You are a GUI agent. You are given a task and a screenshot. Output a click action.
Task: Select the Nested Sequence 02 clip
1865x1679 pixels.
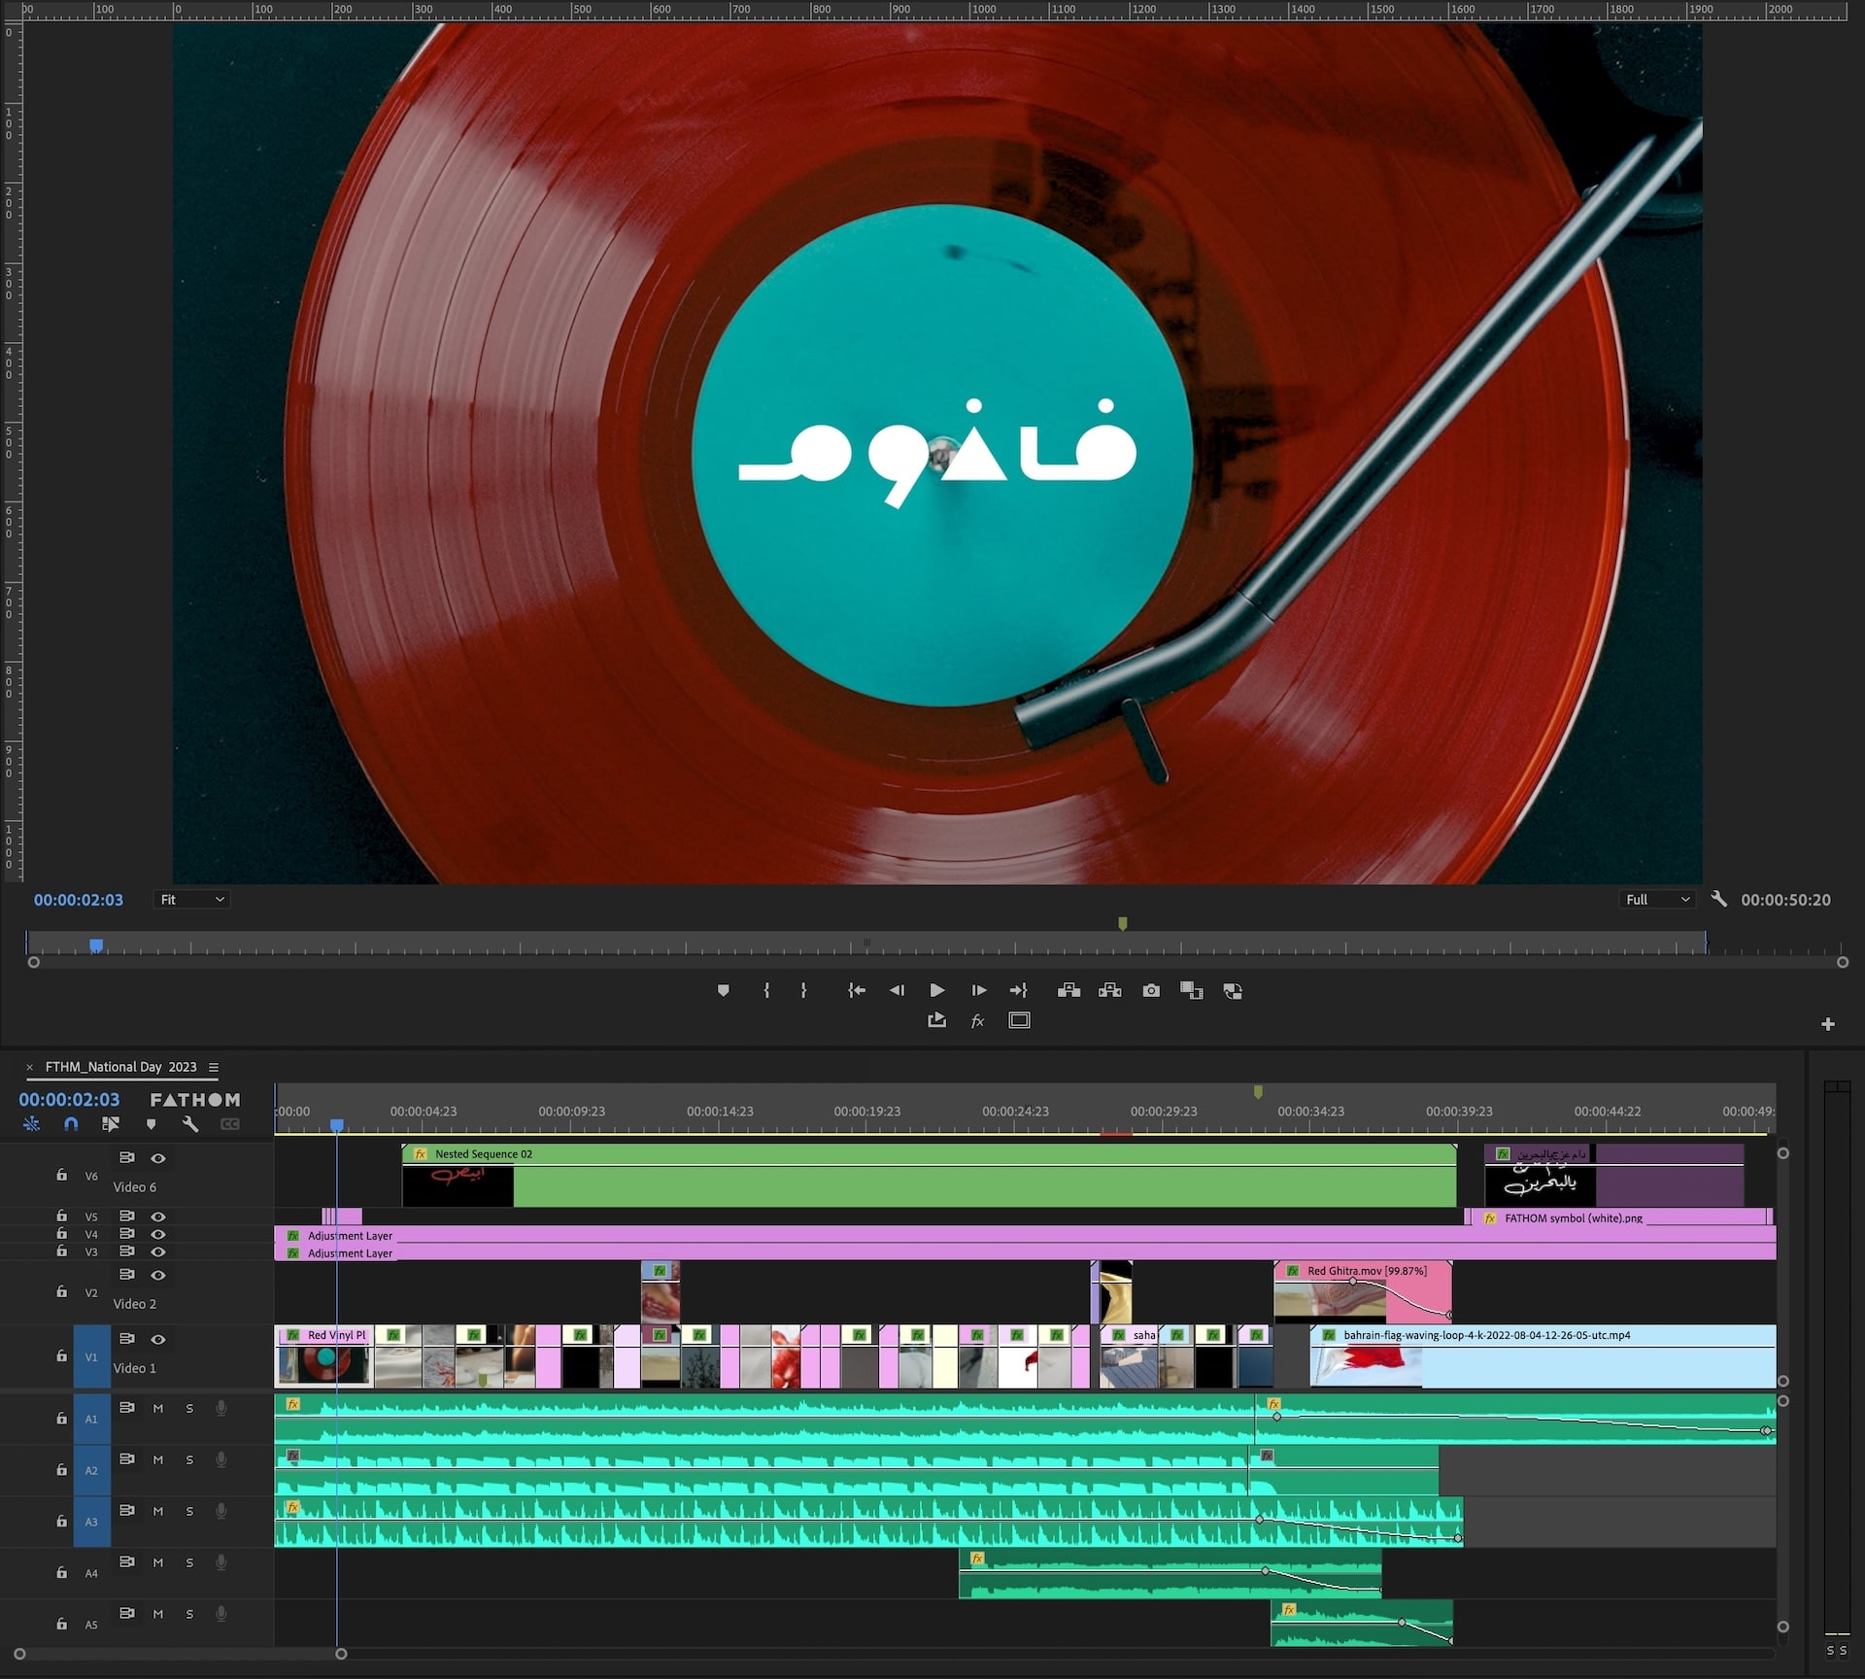click(x=930, y=1176)
